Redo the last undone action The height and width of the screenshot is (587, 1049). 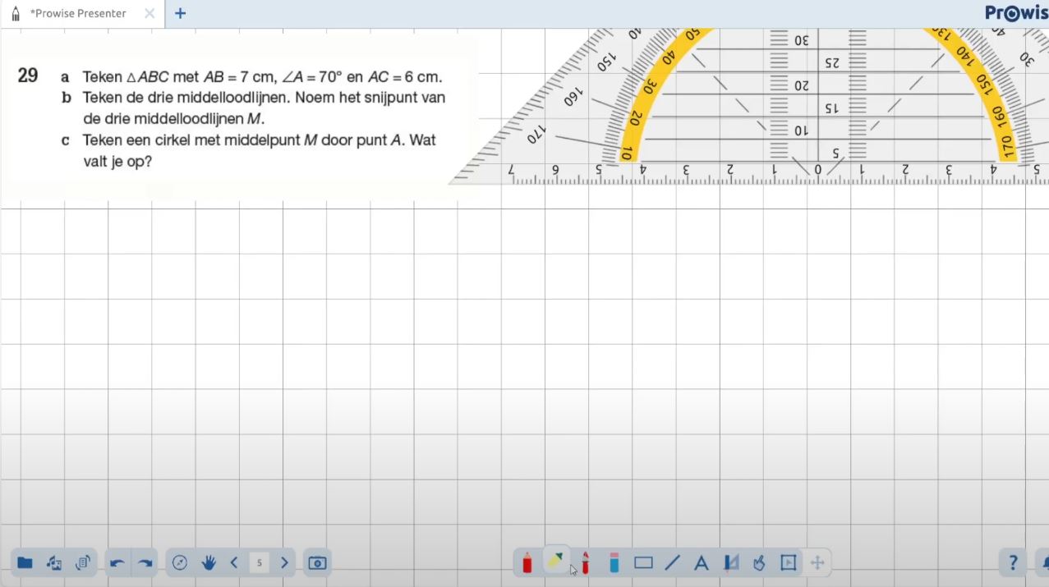point(145,563)
